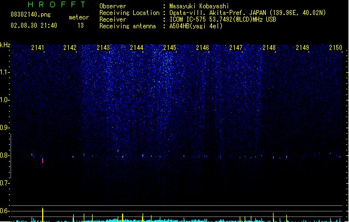Screen dimensions: 349x222
Task: Click the tallest yellow spike in the level graph
Action: pos(43,214)
